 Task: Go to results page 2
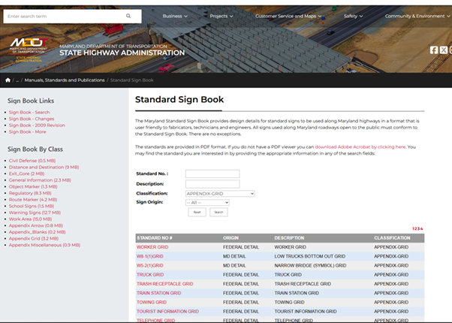[416, 228]
